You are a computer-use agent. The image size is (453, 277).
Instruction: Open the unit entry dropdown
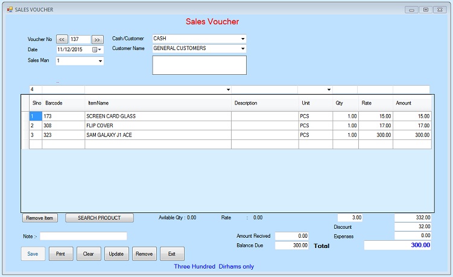click(x=329, y=89)
